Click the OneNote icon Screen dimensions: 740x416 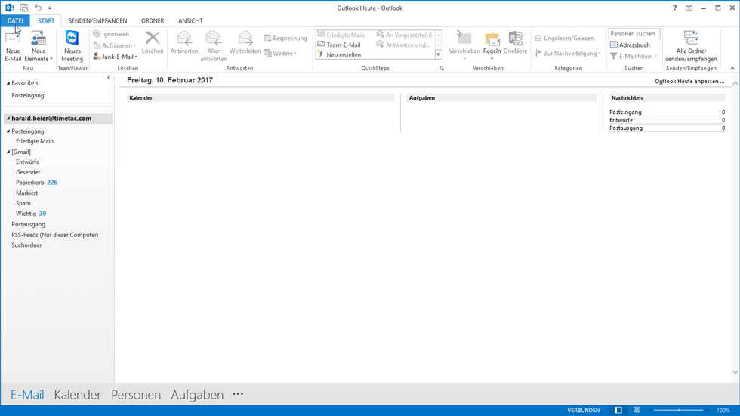click(x=515, y=39)
